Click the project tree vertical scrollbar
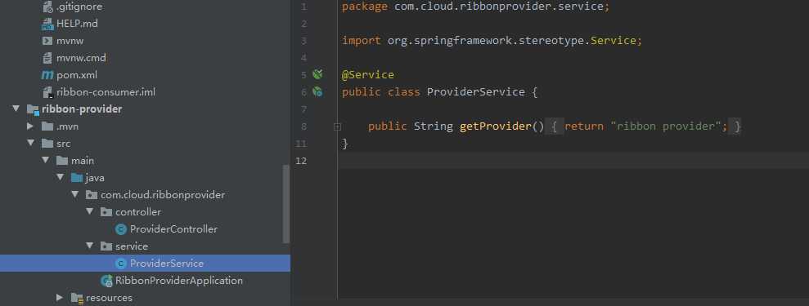809x306 pixels. 287,204
